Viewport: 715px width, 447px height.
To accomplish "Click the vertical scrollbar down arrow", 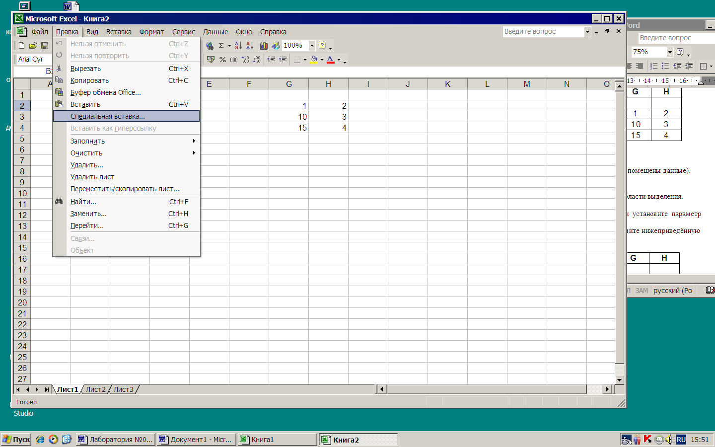I will (x=619, y=380).
